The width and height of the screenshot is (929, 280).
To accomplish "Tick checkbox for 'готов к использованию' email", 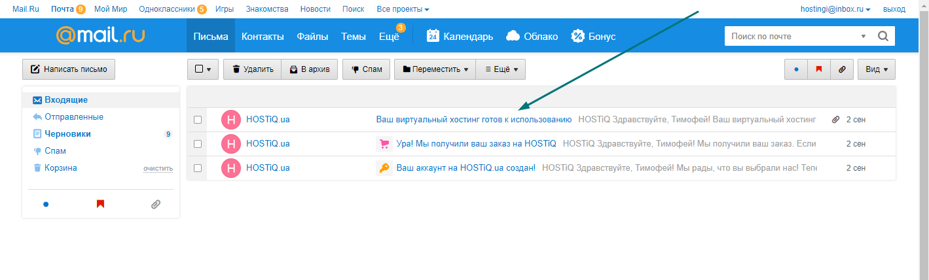I will click(x=198, y=120).
